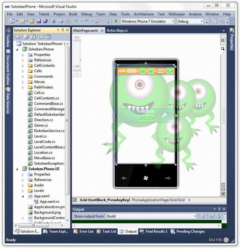Click the green left arrow button in phone header
This screenshot has height=249, width=240.
[142, 70]
